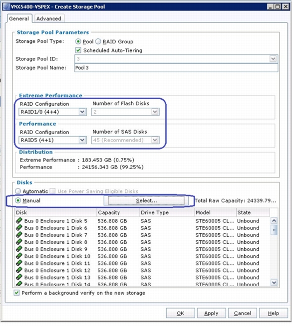Open Help for this dialog
This screenshot has width=293, height=333.
(x=274, y=313)
